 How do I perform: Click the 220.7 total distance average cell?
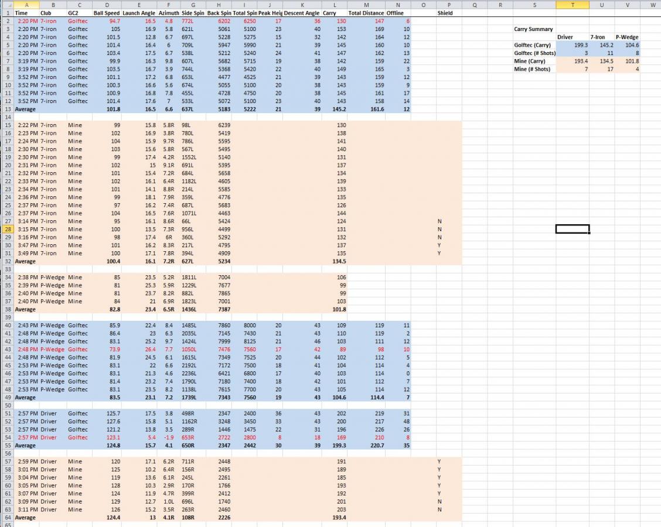(x=366, y=445)
